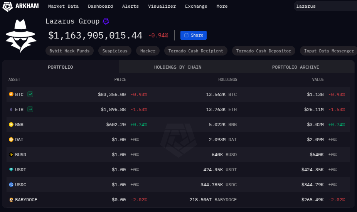Click the blue Share button
357x212 pixels.
point(194,35)
